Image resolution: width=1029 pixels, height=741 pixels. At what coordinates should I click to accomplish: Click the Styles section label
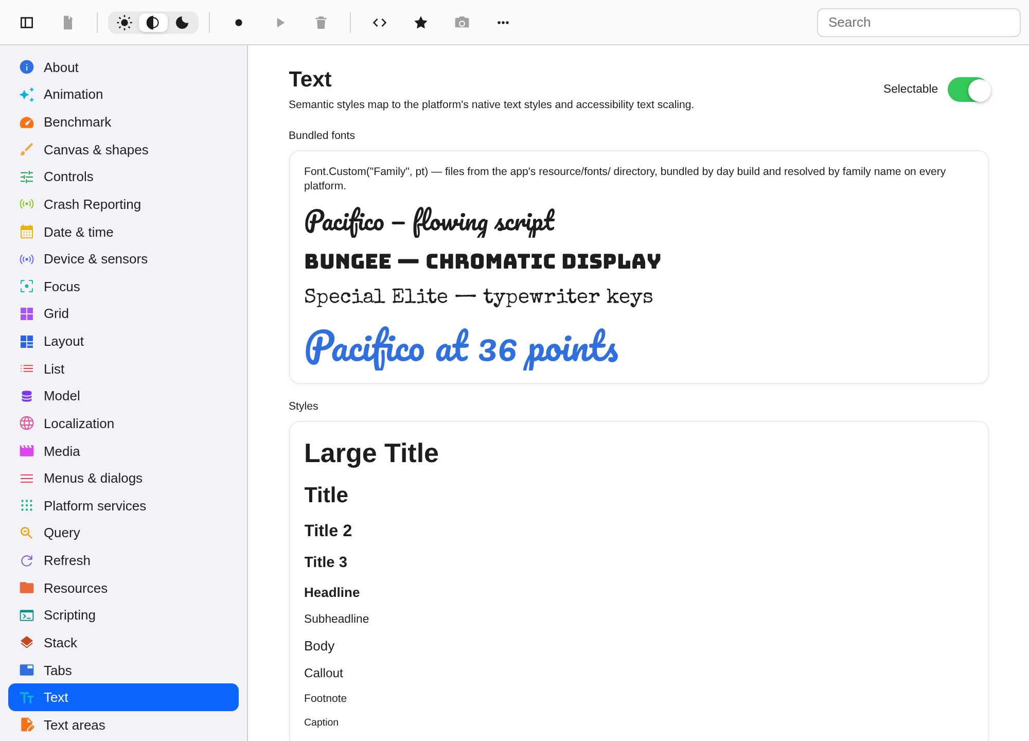[304, 406]
